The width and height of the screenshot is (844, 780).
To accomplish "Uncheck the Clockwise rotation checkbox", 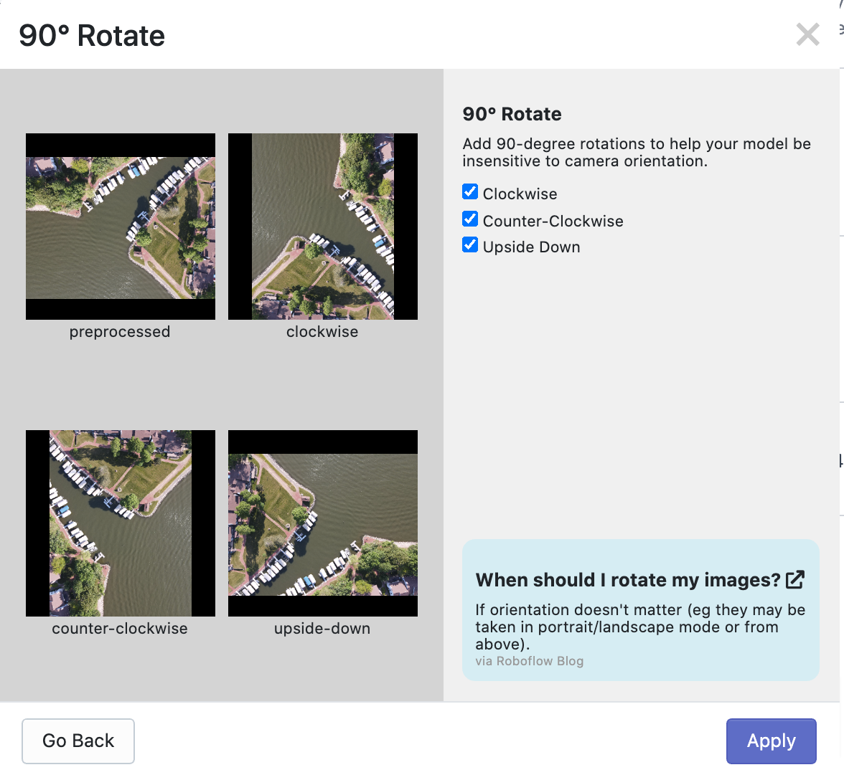I will click(470, 191).
